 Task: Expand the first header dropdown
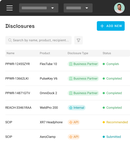(x=39, y=8)
